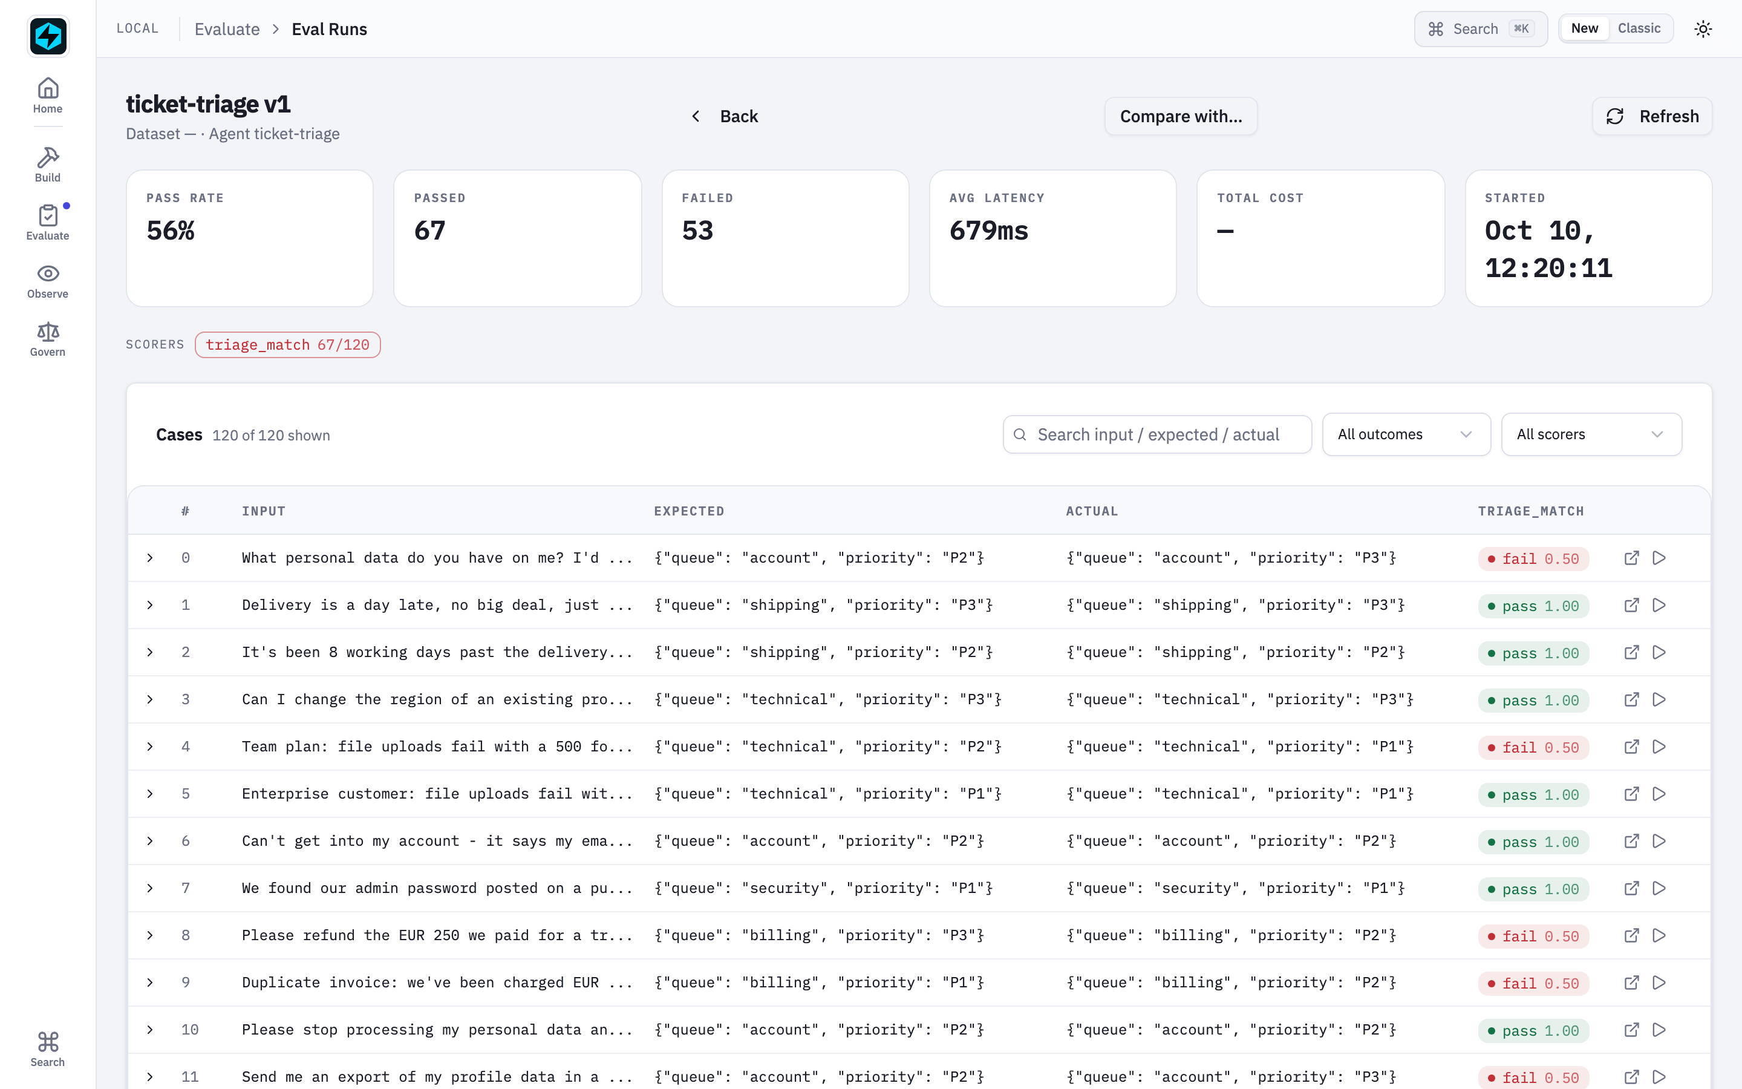Toggle the triage_match 67/120 scorer chip
The height and width of the screenshot is (1089, 1742).
[287, 345]
